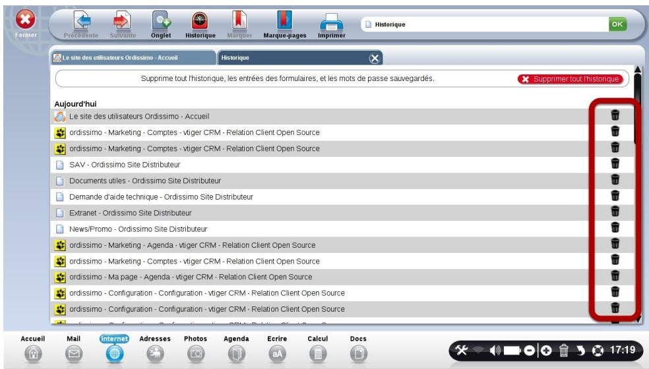Print the page with Imprimer
Screen dimensions: 649x369
(x=332, y=22)
